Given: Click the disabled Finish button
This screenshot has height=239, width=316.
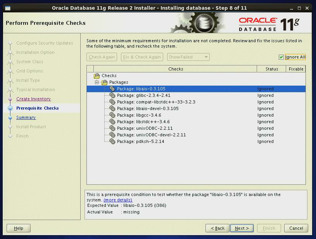Looking at the screenshot, I should (x=269, y=228).
